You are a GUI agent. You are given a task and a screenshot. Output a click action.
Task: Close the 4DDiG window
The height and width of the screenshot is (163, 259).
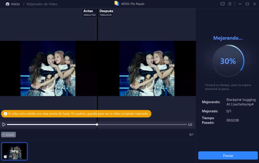(254, 4)
